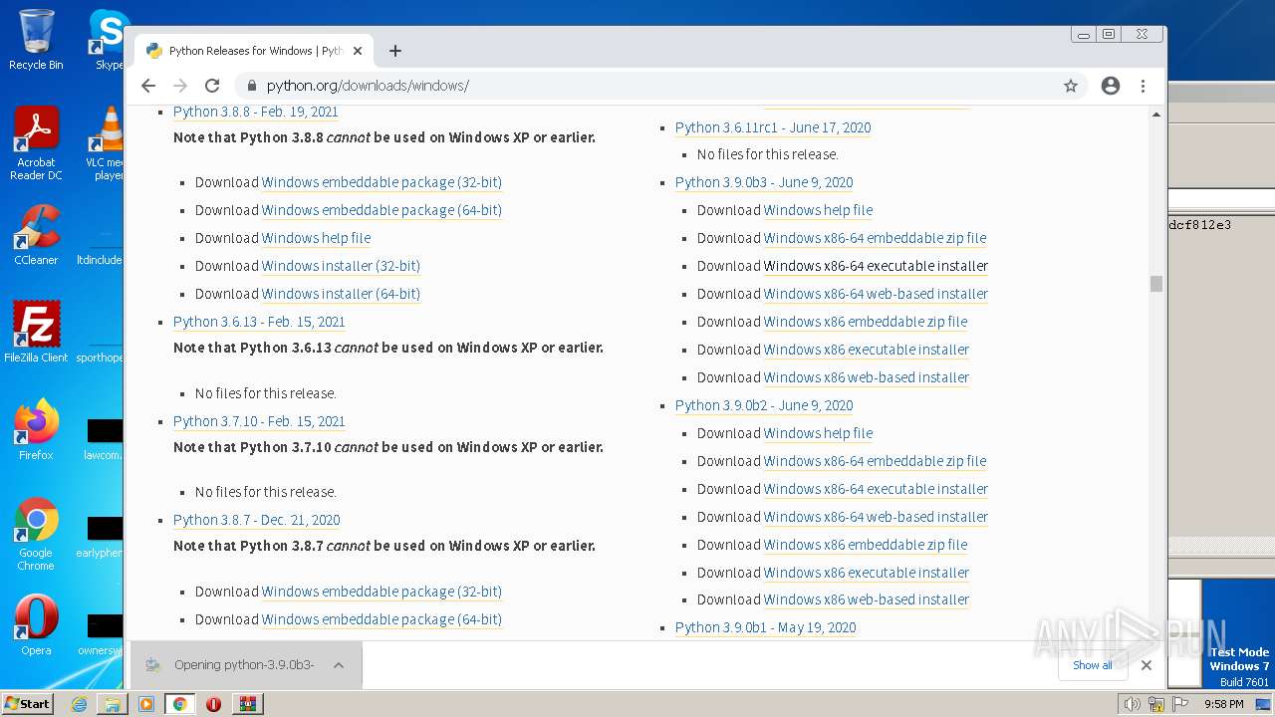The image size is (1275, 717).
Task: Open the Python 3.9.0b1 - May 19, 2020 link
Action: pyautogui.click(x=765, y=627)
